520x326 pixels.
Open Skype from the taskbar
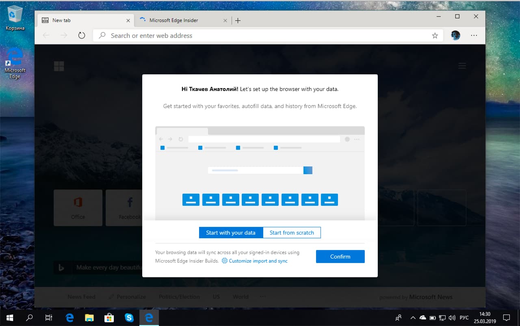click(129, 318)
